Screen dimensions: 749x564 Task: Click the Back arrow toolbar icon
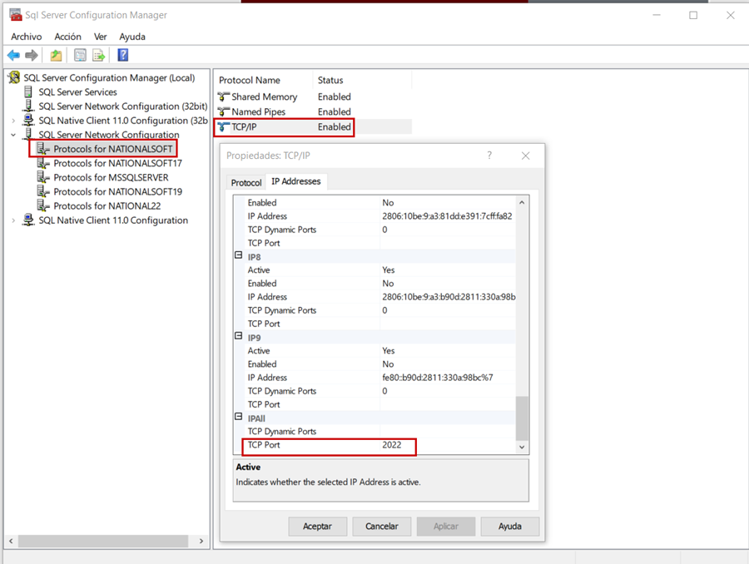pyautogui.click(x=13, y=56)
